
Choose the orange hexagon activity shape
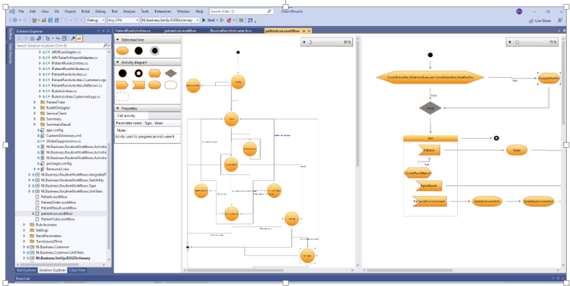click(155, 73)
